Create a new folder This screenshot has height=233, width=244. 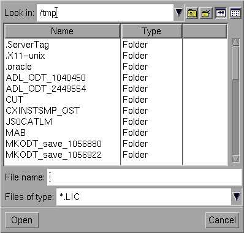(207, 13)
